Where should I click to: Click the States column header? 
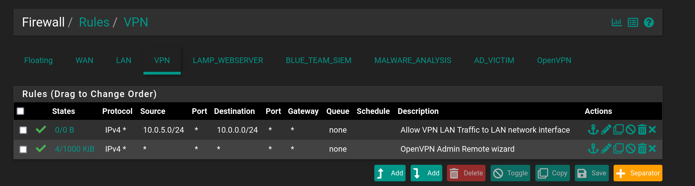(x=64, y=111)
